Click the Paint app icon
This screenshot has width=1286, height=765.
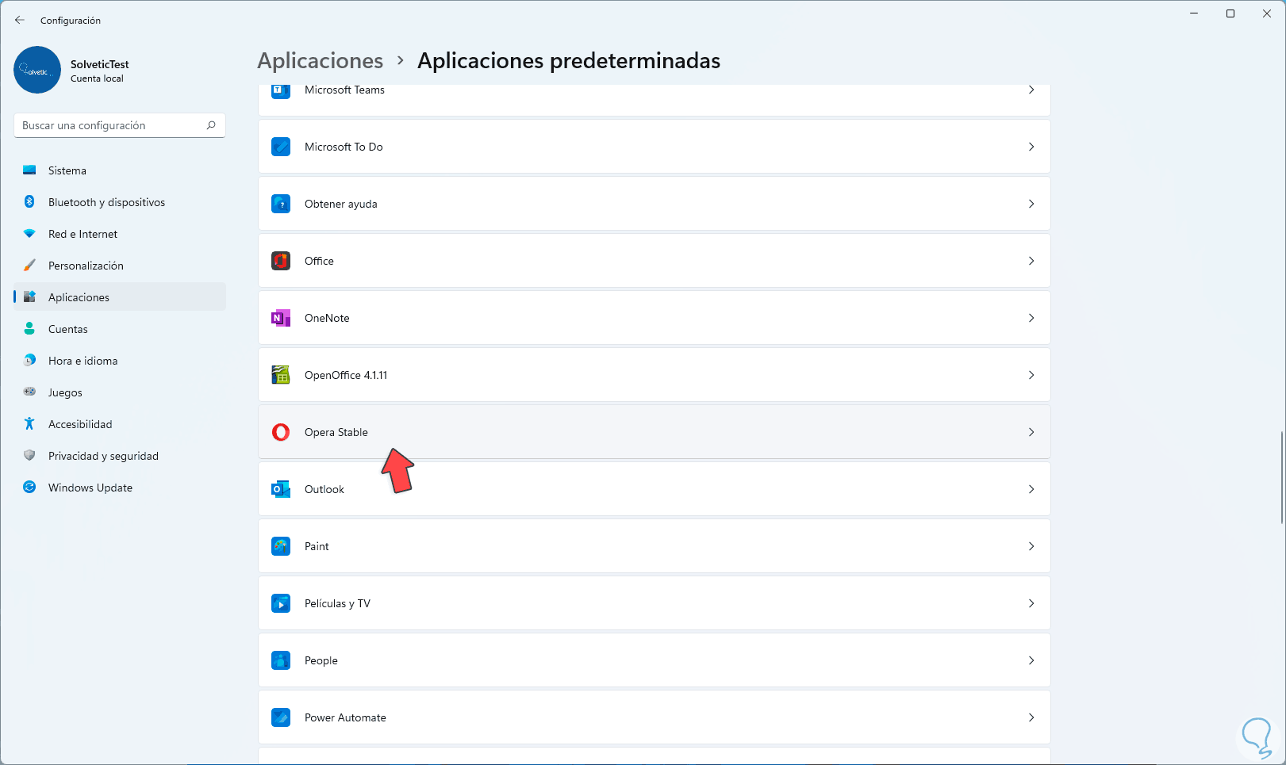coord(281,546)
